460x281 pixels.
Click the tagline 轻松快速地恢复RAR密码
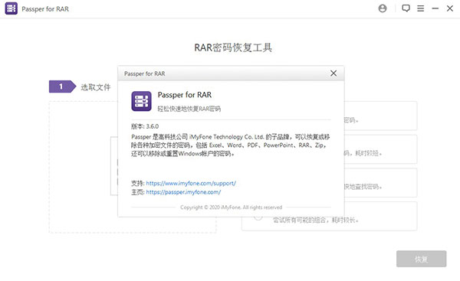point(189,109)
